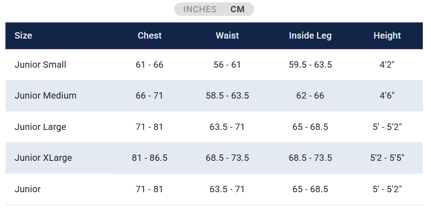
Task: Click Junior Small height 4'2"
Action: (387, 65)
